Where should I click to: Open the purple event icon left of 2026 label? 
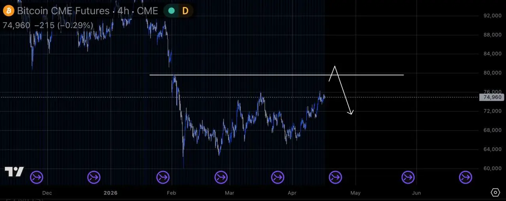94,178
